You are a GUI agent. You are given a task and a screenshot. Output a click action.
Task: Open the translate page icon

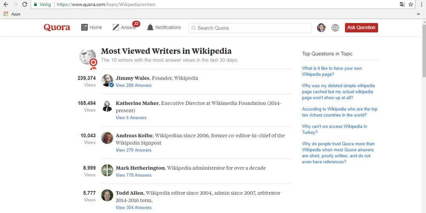coord(403,4)
